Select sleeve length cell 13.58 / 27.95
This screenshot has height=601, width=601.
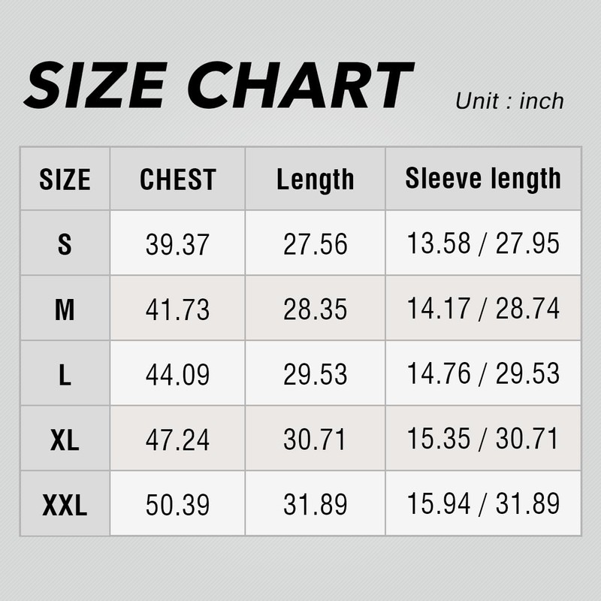pos(483,244)
